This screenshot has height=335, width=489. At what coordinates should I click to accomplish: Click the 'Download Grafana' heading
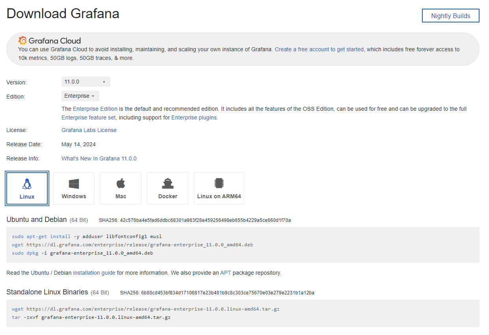pyautogui.click(x=63, y=13)
